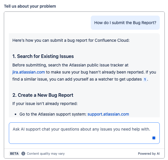Open the support.atlassian.com link

point(108,114)
